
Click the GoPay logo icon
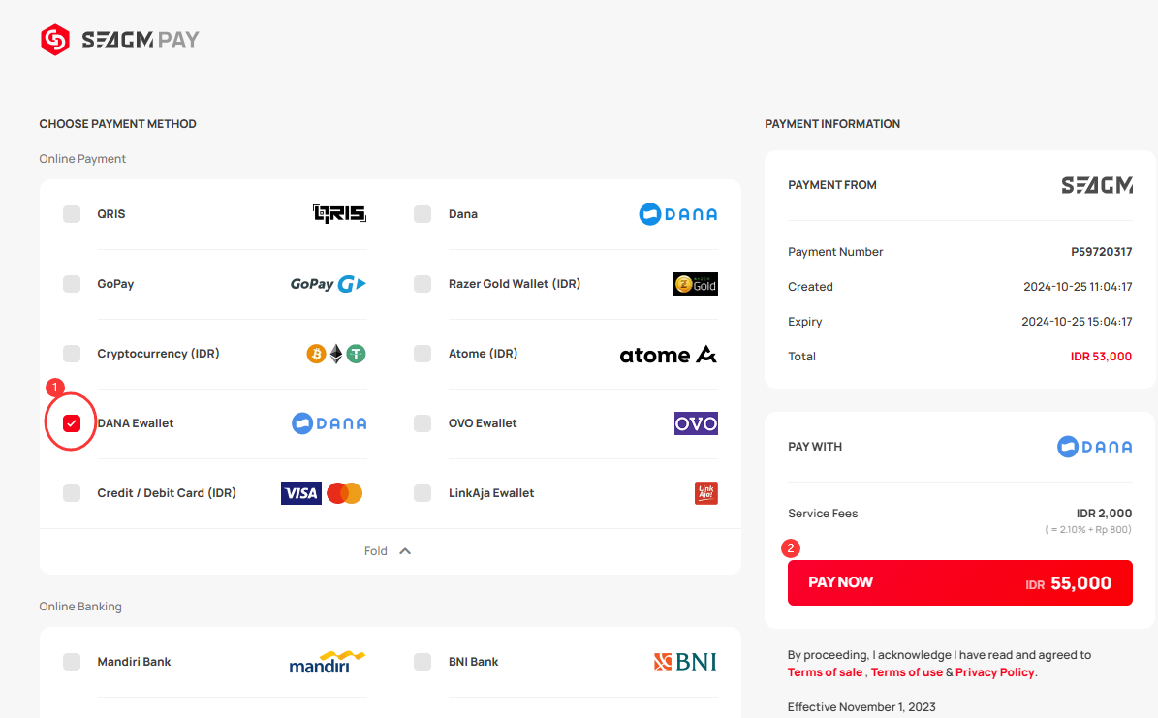point(328,284)
